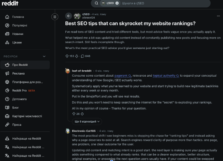Open the pagerank search link
223x161 pixels.
[123, 76]
